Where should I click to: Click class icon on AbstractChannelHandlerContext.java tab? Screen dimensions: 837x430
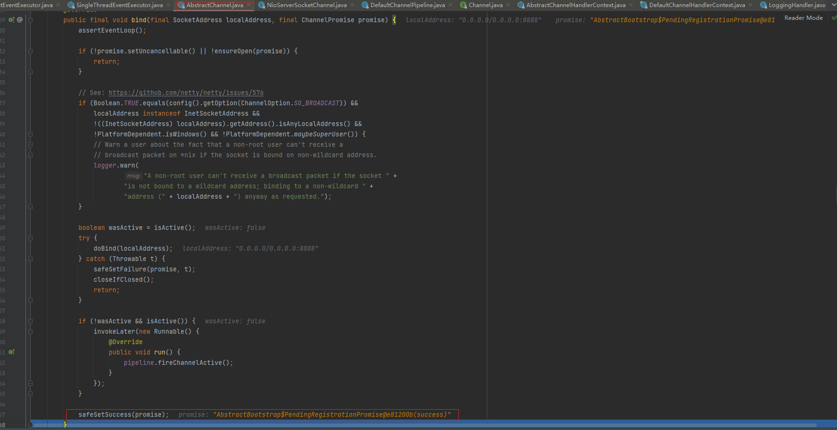coord(521,5)
